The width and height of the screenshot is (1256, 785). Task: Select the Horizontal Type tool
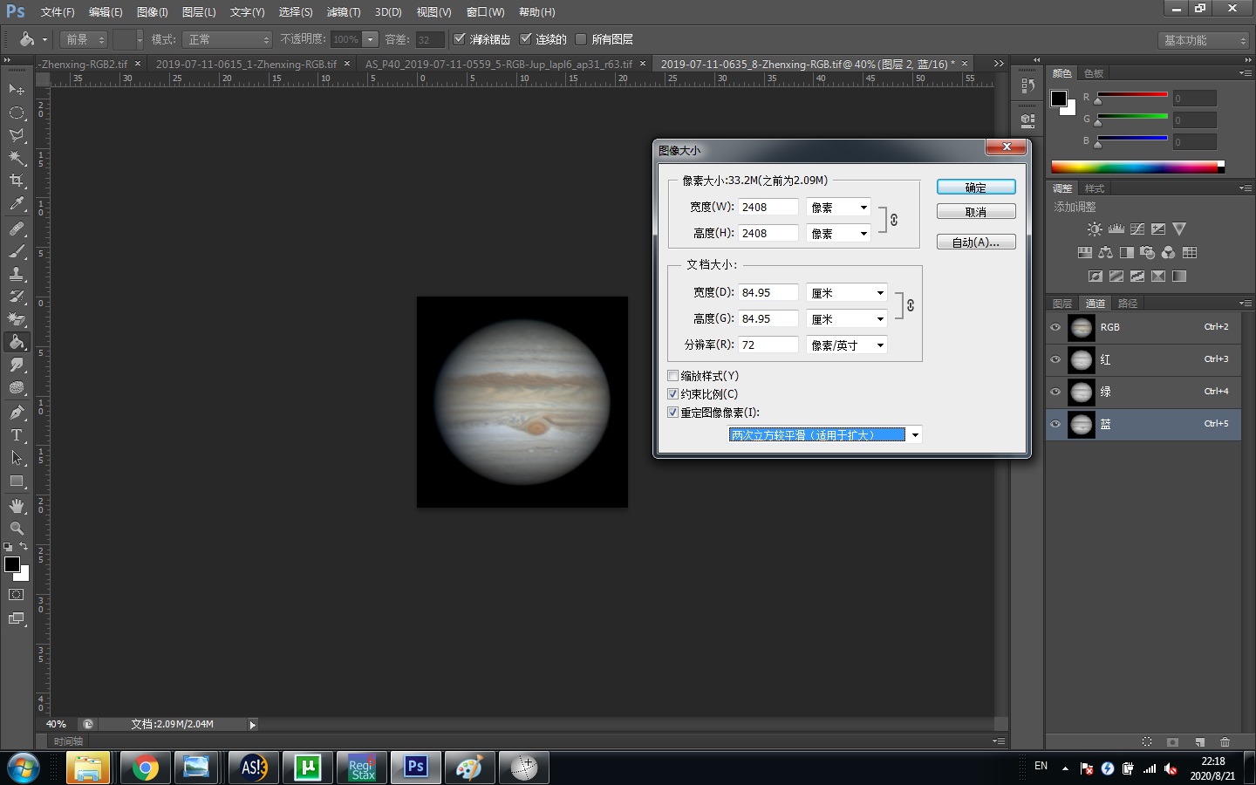click(17, 434)
